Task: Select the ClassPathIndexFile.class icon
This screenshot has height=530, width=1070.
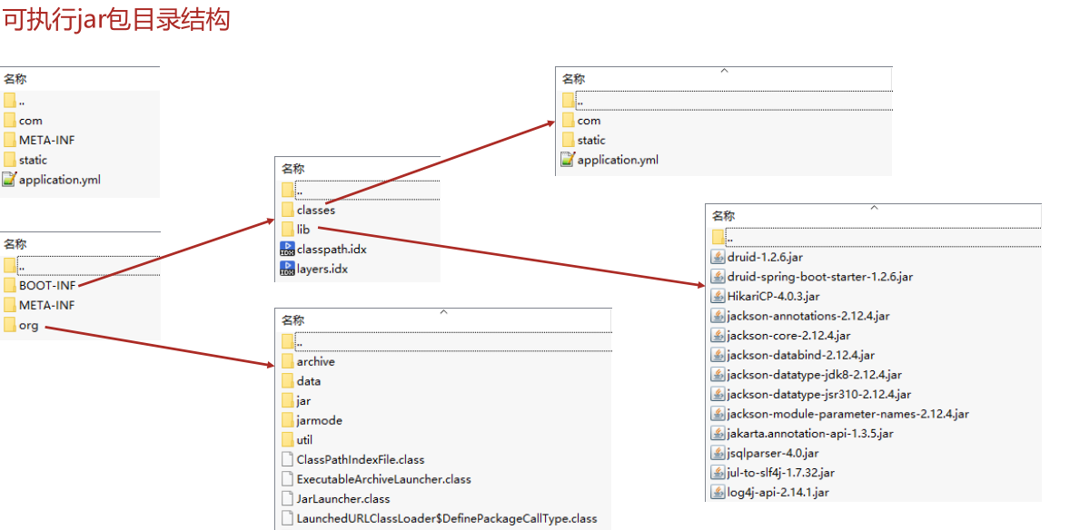Action: coord(287,460)
